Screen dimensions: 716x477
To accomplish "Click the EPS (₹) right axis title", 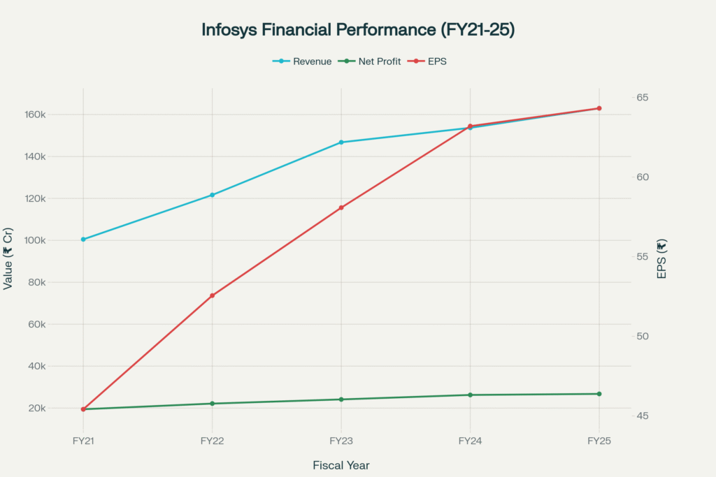I will click(x=661, y=258).
